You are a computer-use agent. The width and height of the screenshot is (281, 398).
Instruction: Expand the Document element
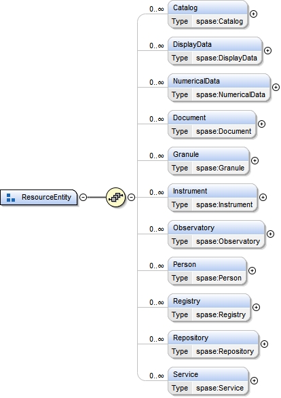261,124
